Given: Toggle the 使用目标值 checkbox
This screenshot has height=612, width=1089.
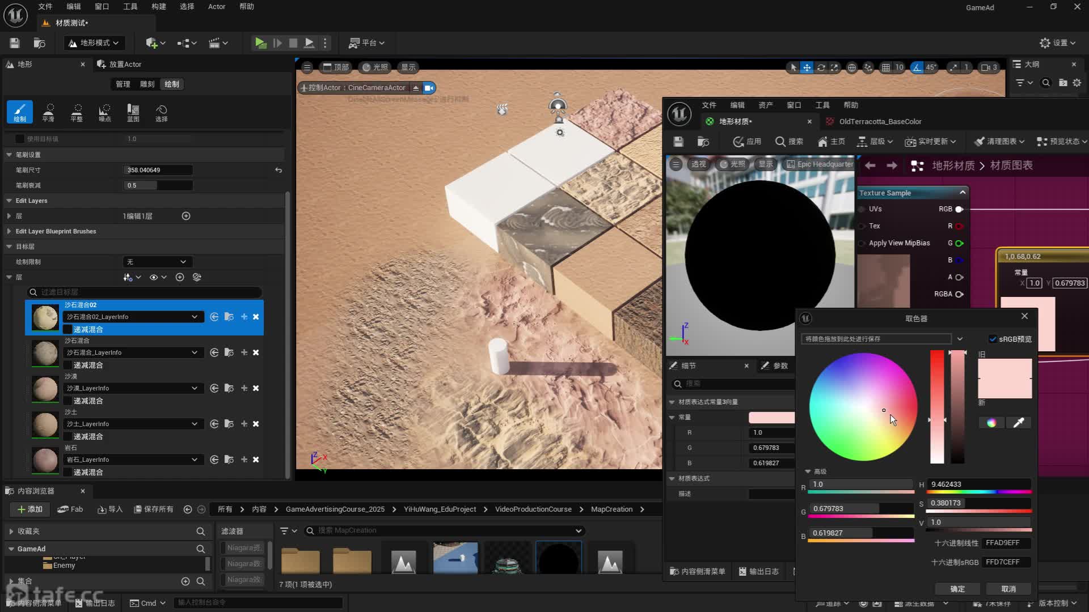Looking at the screenshot, I should coord(20,139).
